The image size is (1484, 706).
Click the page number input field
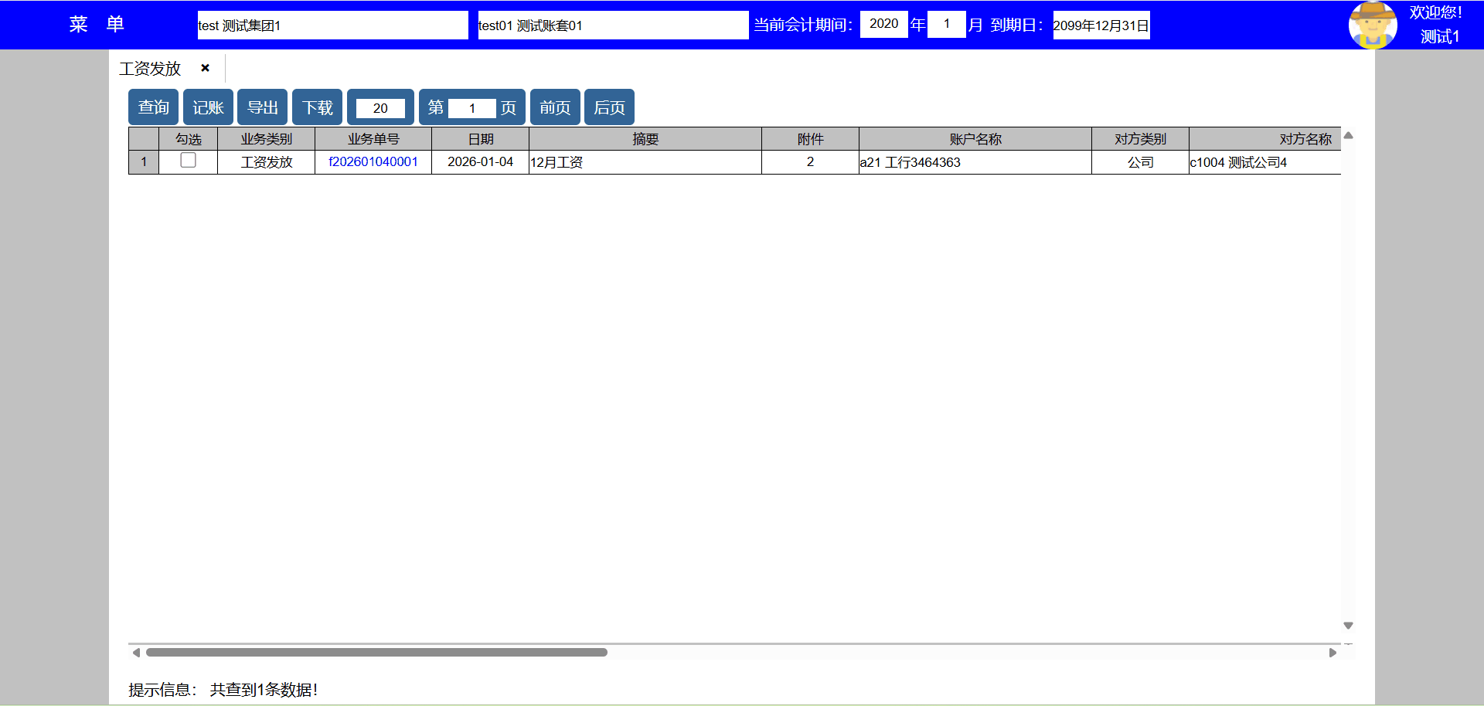[471, 108]
